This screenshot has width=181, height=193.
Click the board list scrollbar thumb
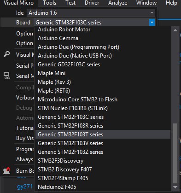pyautogui.click(x=175, y=153)
